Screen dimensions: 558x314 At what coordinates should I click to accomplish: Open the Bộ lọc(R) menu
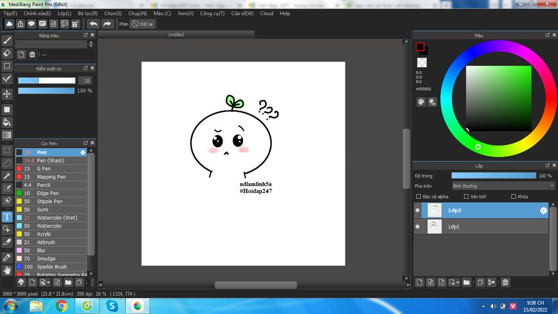tap(88, 14)
